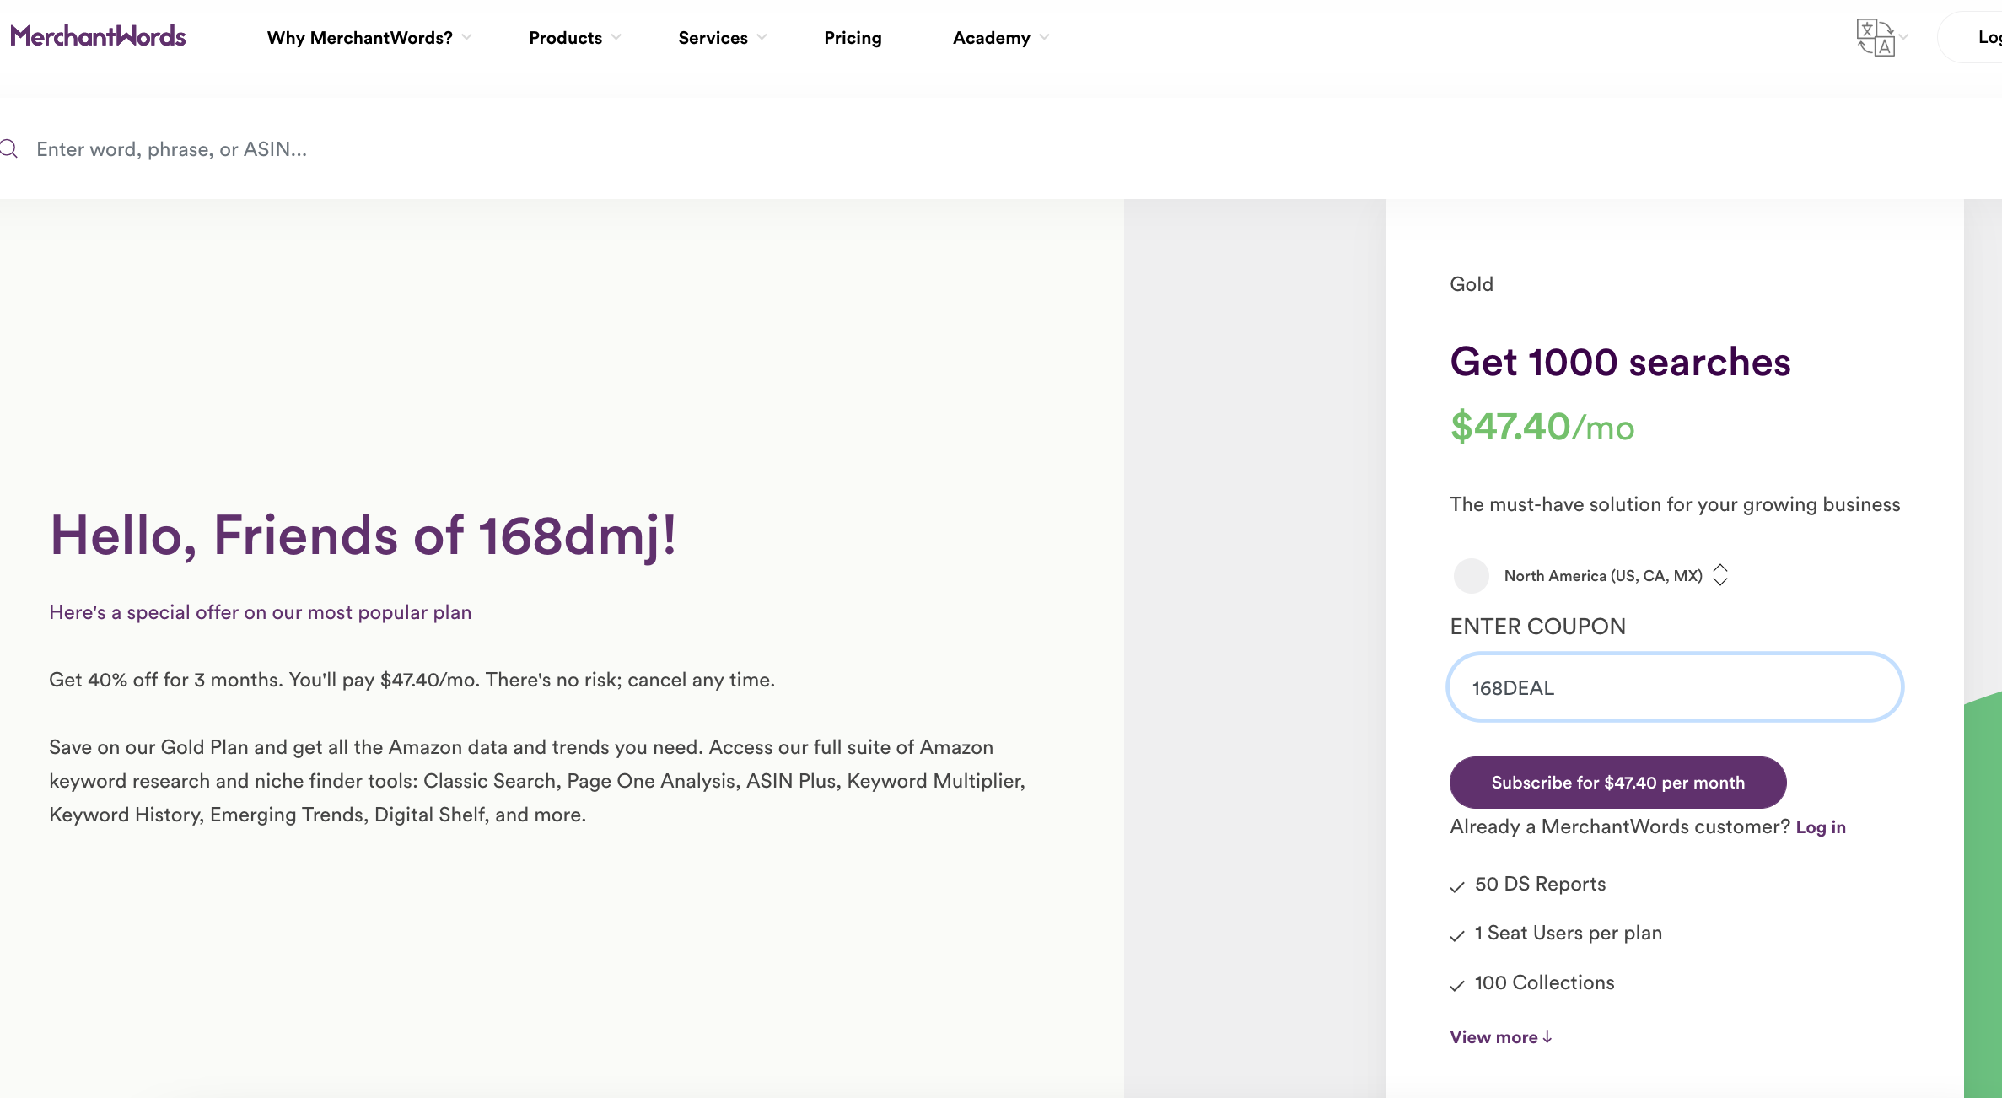This screenshot has width=2002, height=1098.
Task: Click the special offer subtitle link
Action: point(260,612)
